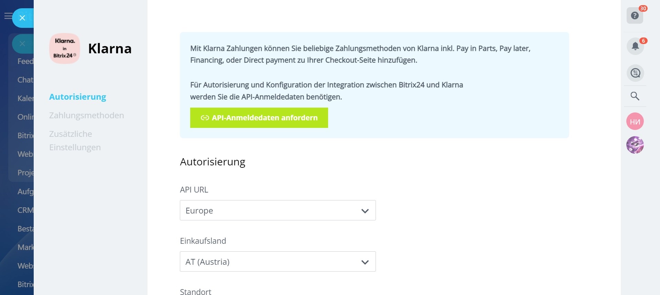The height and width of the screenshot is (295, 660).
Task: Open the help question mark icon
Action: pyautogui.click(x=635, y=15)
